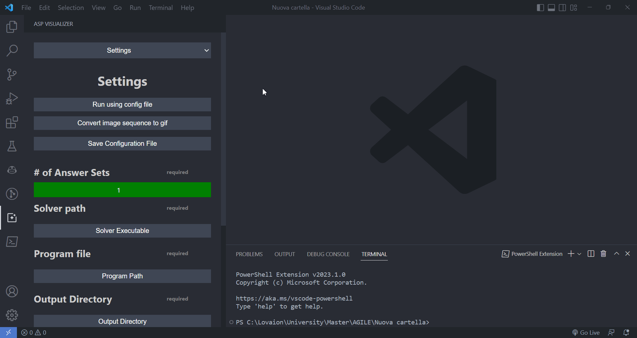Click the 'ASP VISUALIZER' panel title

53,24
